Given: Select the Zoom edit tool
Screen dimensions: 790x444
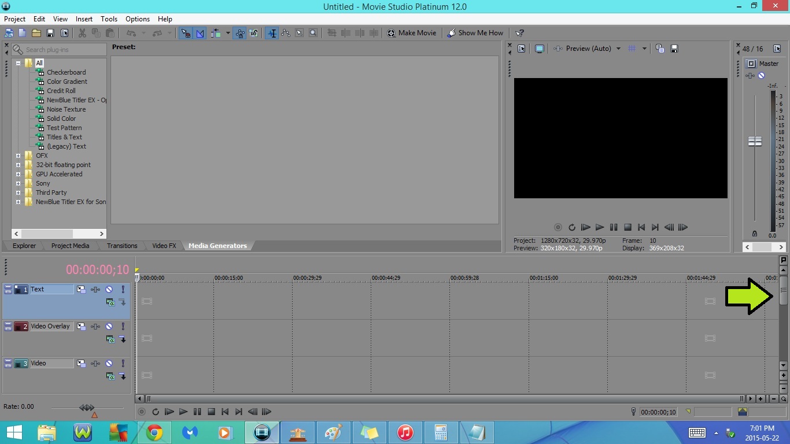Looking at the screenshot, I should tap(313, 33).
